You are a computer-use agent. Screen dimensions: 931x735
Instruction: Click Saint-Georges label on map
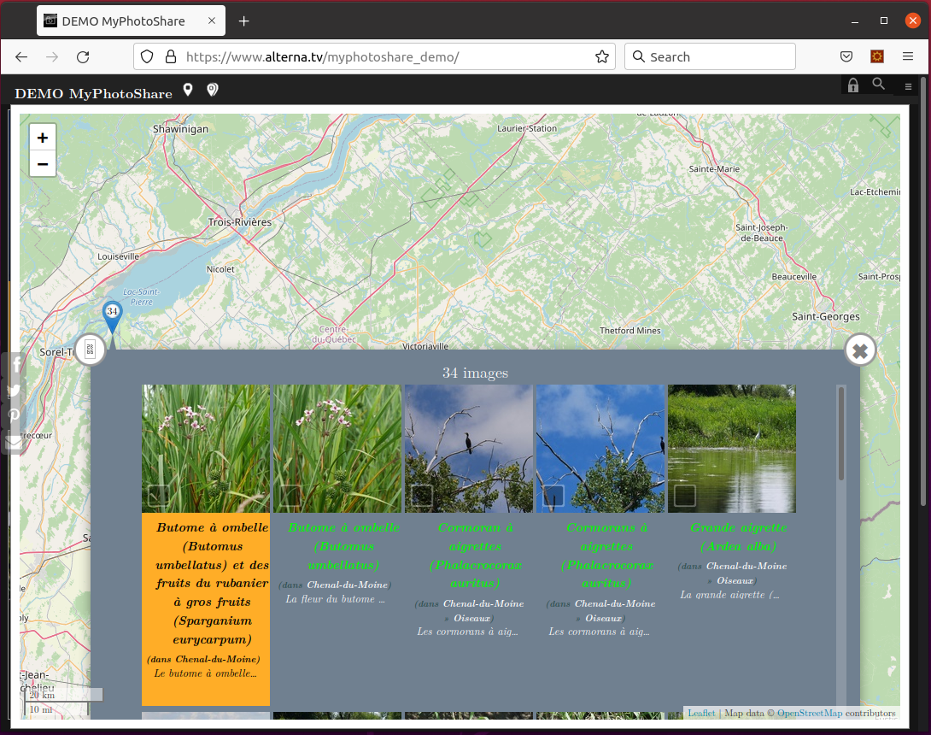(826, 317)
